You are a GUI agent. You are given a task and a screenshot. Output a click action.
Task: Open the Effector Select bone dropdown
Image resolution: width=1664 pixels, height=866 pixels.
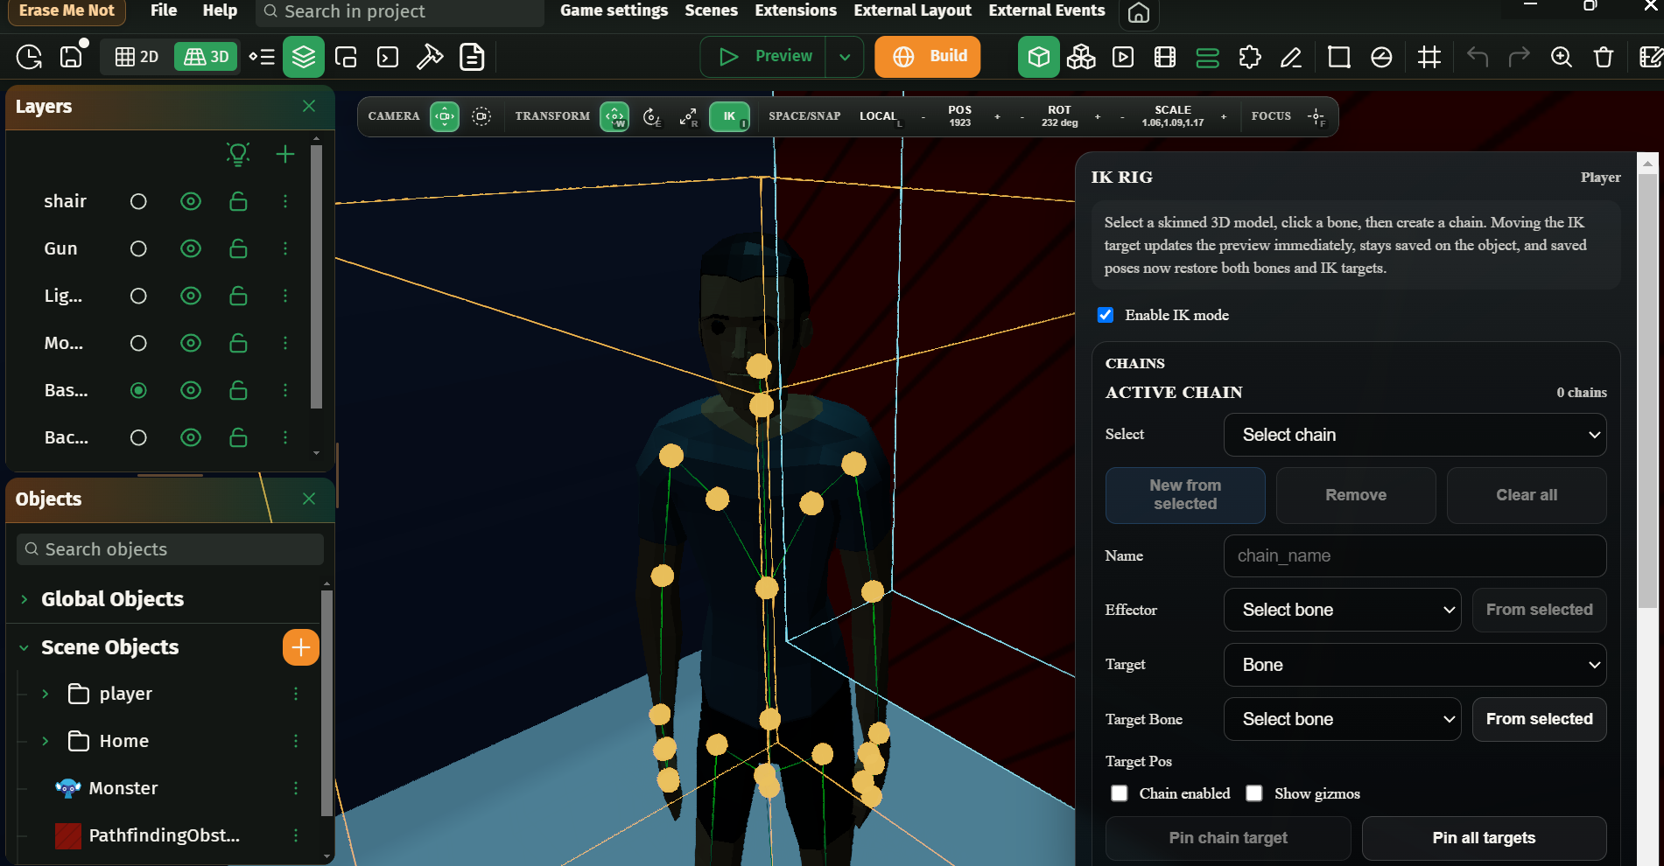[1341, 610]
